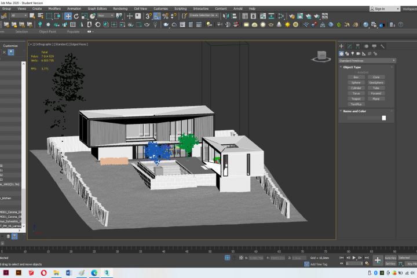Viewport: 417px width, 278px height.
Task: Open the Standard Primitives dropdown
Action: pos(367,61)
